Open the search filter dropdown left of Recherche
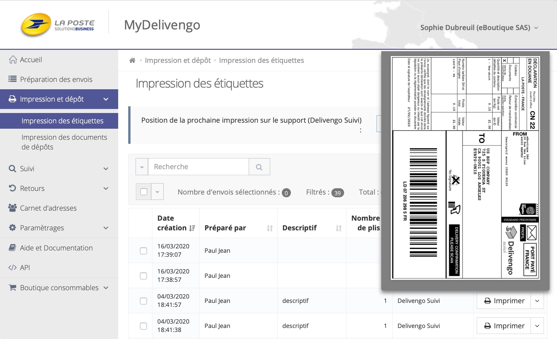Image resolution: width=557 pixels, height=339 pixels. [x=142, y=167]
